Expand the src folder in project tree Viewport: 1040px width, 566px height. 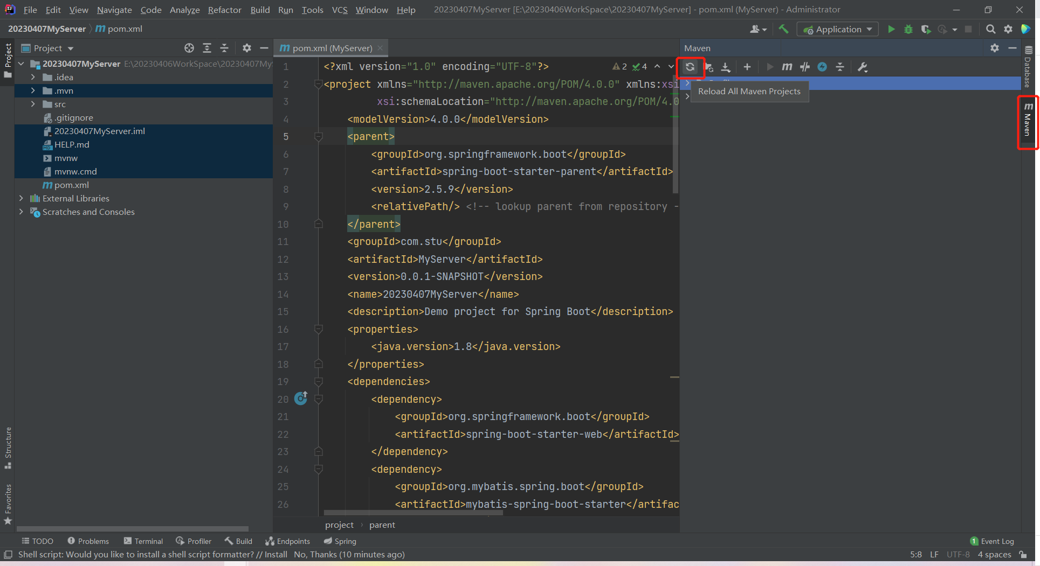[33, 104]
